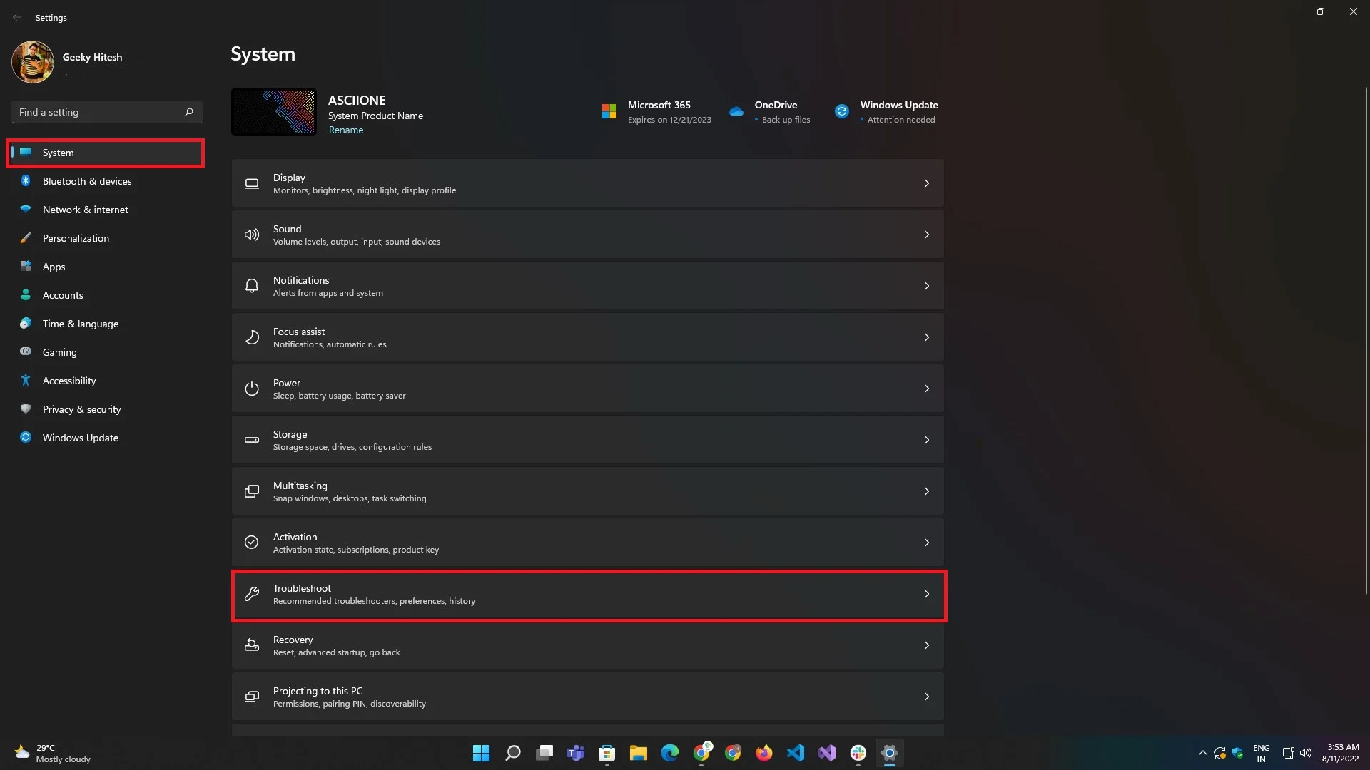Go to Bluetooth & devices
This screenshot has width=1370, height=770.
(106, 181)
